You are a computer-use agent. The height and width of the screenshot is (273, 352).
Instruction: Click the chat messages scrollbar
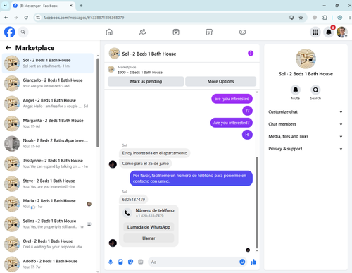[x=257, y=202]
